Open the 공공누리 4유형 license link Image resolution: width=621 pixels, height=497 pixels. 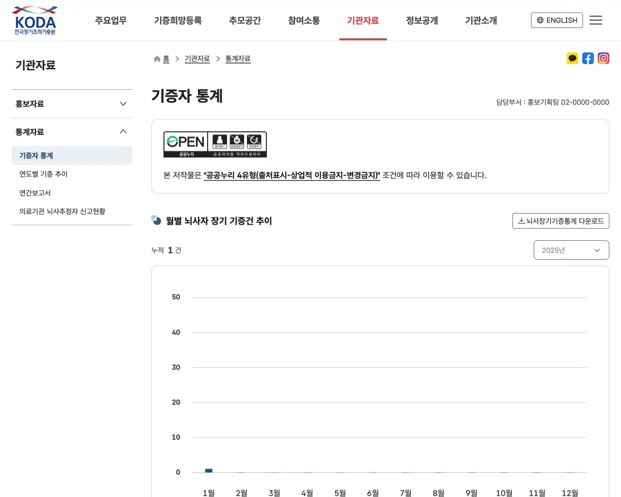292,175
